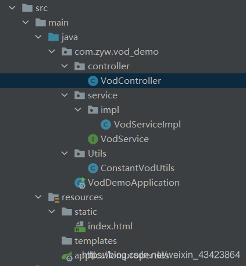Viewport: 246px width, 266px height.
Task: Click the VodServiceImpl class icon
Action: pyautogui.click(x=106, y=125)
